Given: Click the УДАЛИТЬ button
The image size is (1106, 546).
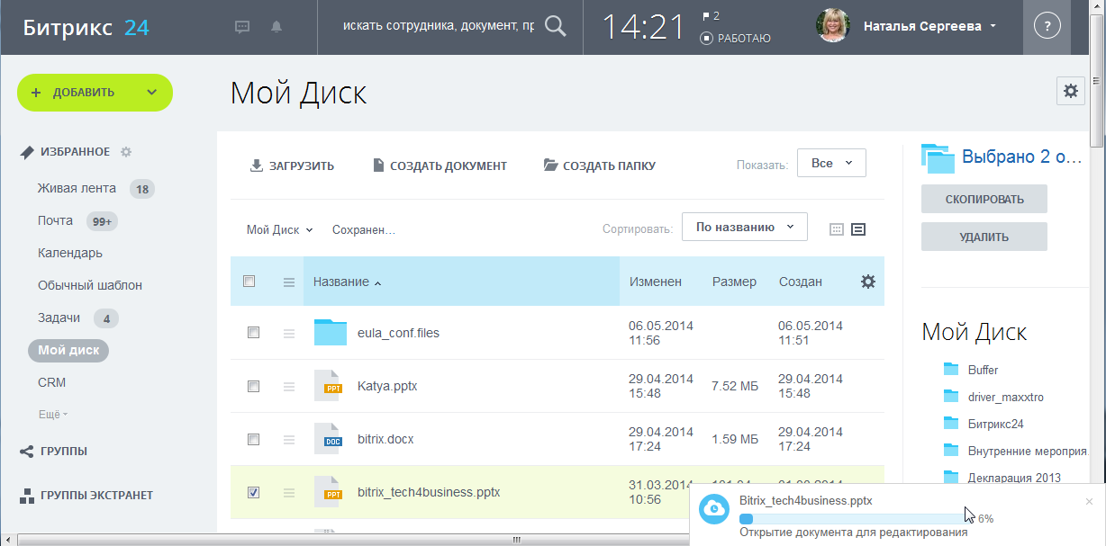Looking at the screenshot, I should pyautogui.click(x=984, y=237).
